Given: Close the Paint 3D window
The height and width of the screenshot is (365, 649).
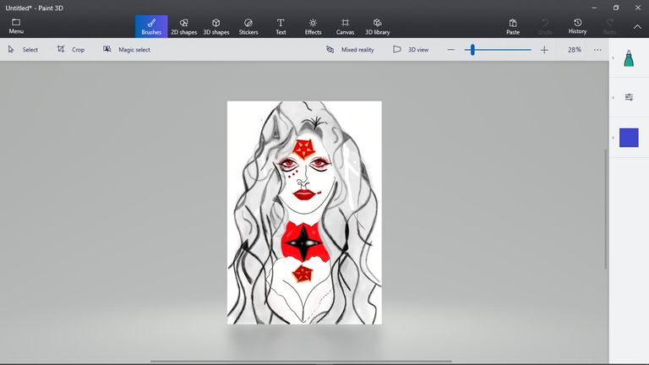Looking at the screenshot, I should click(x=638, y=8).
